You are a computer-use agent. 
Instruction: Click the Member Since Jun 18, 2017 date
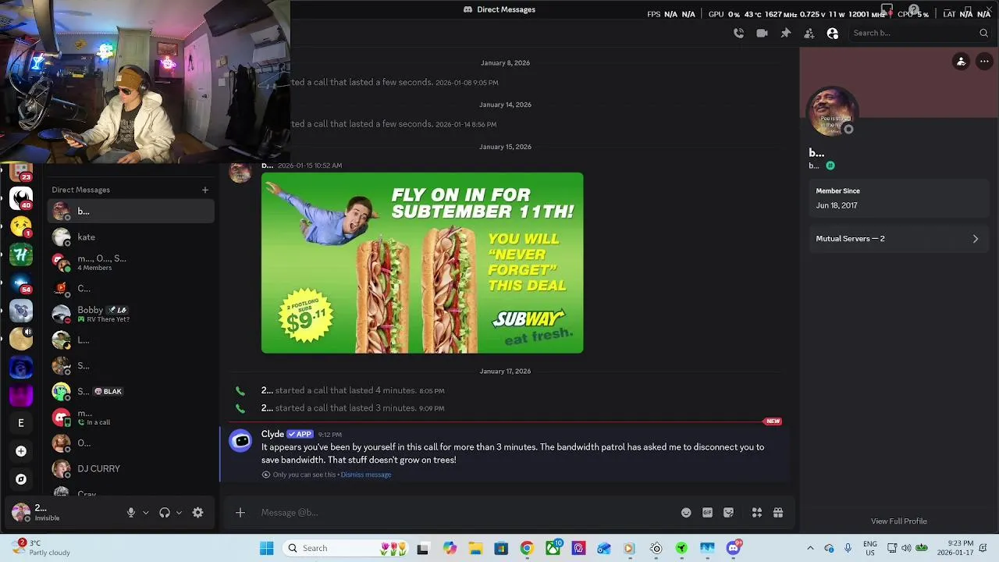click(x=837, y=205)
